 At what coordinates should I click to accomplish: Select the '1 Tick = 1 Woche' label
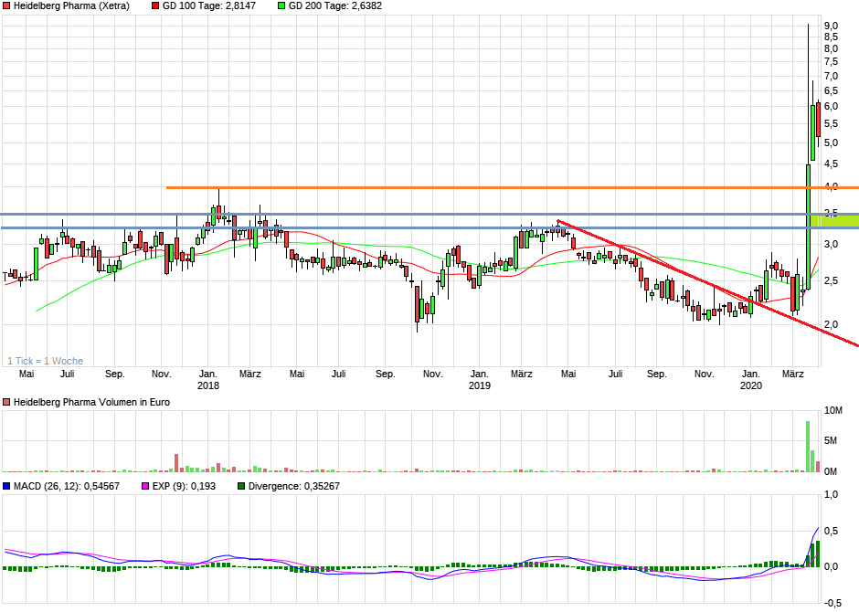[x=44, y=362]
